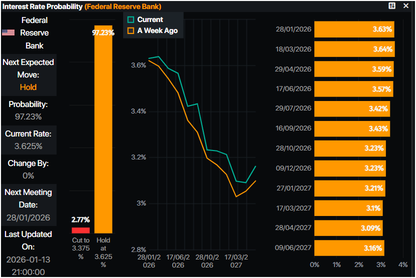Click the orange Hold at 3.625% bar
Viewport: 416px width, 278px height.
pos(103,129)
